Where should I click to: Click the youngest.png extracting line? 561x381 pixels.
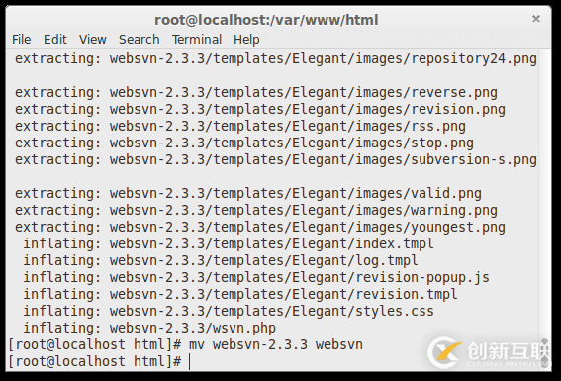tap(260, 227)
